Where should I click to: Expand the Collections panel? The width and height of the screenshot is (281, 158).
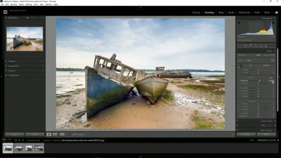pos(6,75)
